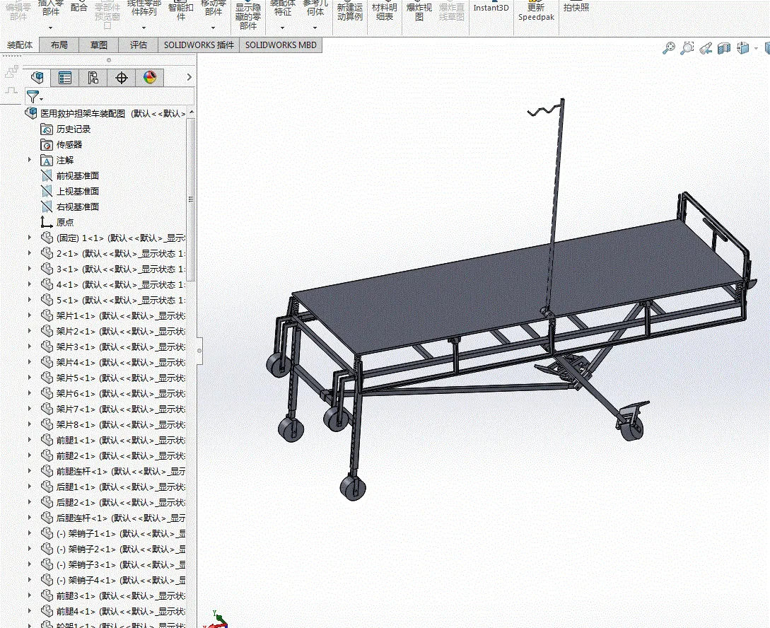Viewport: 770px width, 628px height.
Task: Expand 架片8<1> node
Action: (x=30, y=425)
